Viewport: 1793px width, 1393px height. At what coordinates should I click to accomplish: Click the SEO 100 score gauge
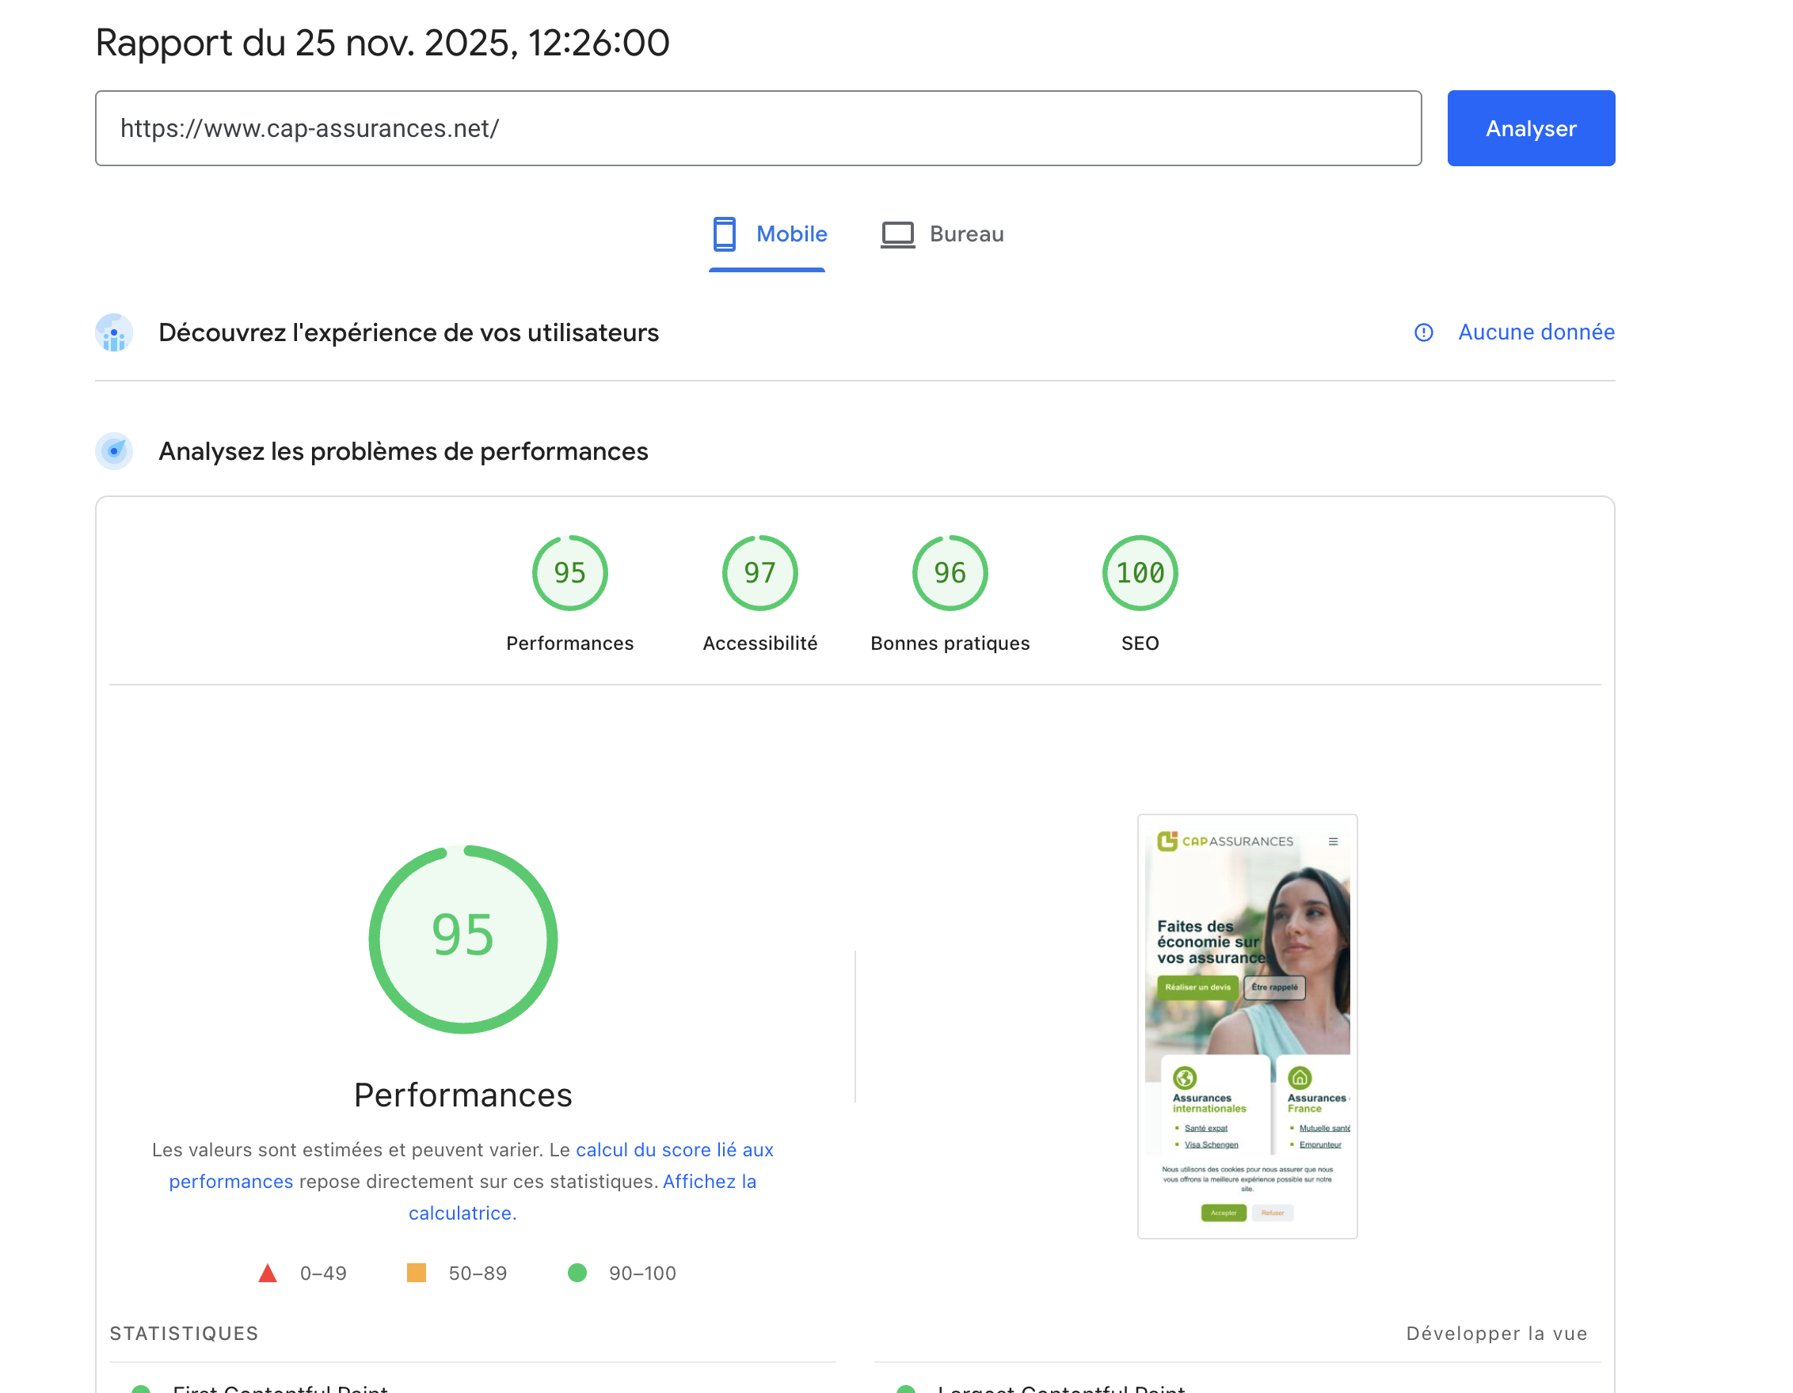click(1140, 572)
